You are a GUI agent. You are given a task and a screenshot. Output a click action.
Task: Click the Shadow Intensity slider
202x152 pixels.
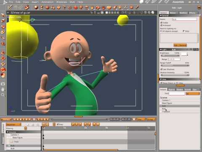[x=175, y=75]
